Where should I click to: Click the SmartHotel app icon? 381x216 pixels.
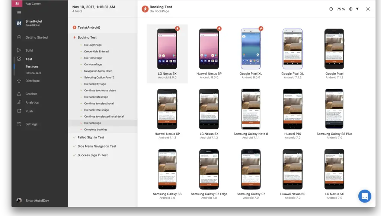[19, 23]
